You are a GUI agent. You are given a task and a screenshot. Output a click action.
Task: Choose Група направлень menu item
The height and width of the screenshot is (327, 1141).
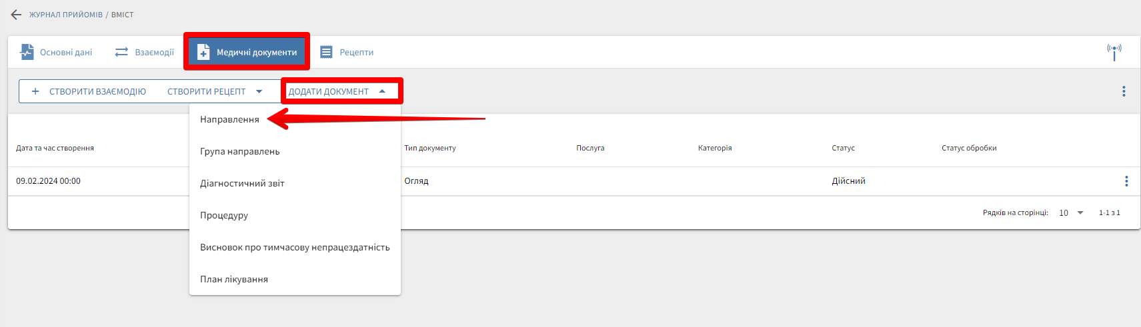tap(240, 151)
